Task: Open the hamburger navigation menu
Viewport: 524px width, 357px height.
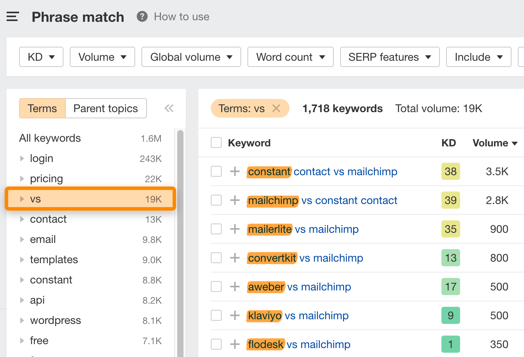Action: pos(12,17)
